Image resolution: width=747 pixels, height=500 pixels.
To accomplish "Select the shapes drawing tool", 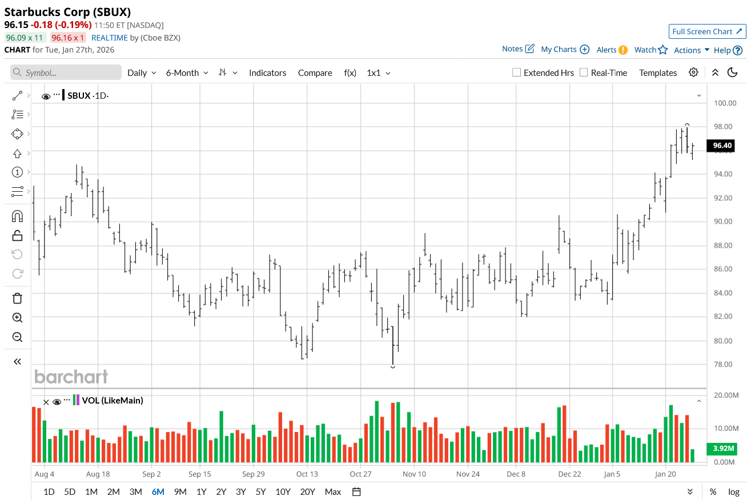I will [17, 134].
